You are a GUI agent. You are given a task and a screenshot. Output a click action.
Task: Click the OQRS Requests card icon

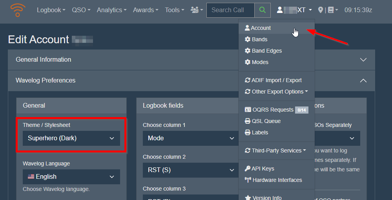(x=248, y=110)
